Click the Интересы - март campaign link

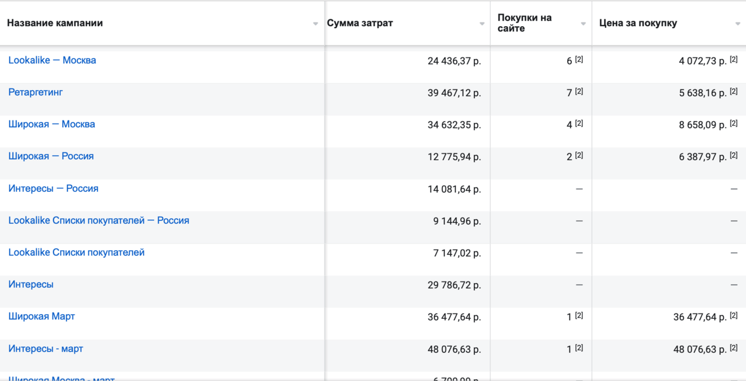pos(46,349)
